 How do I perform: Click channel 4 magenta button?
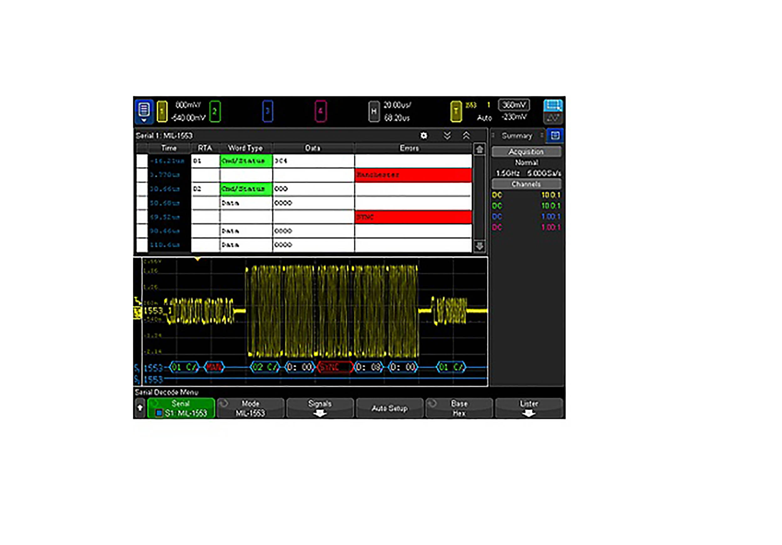click(320, 111)
